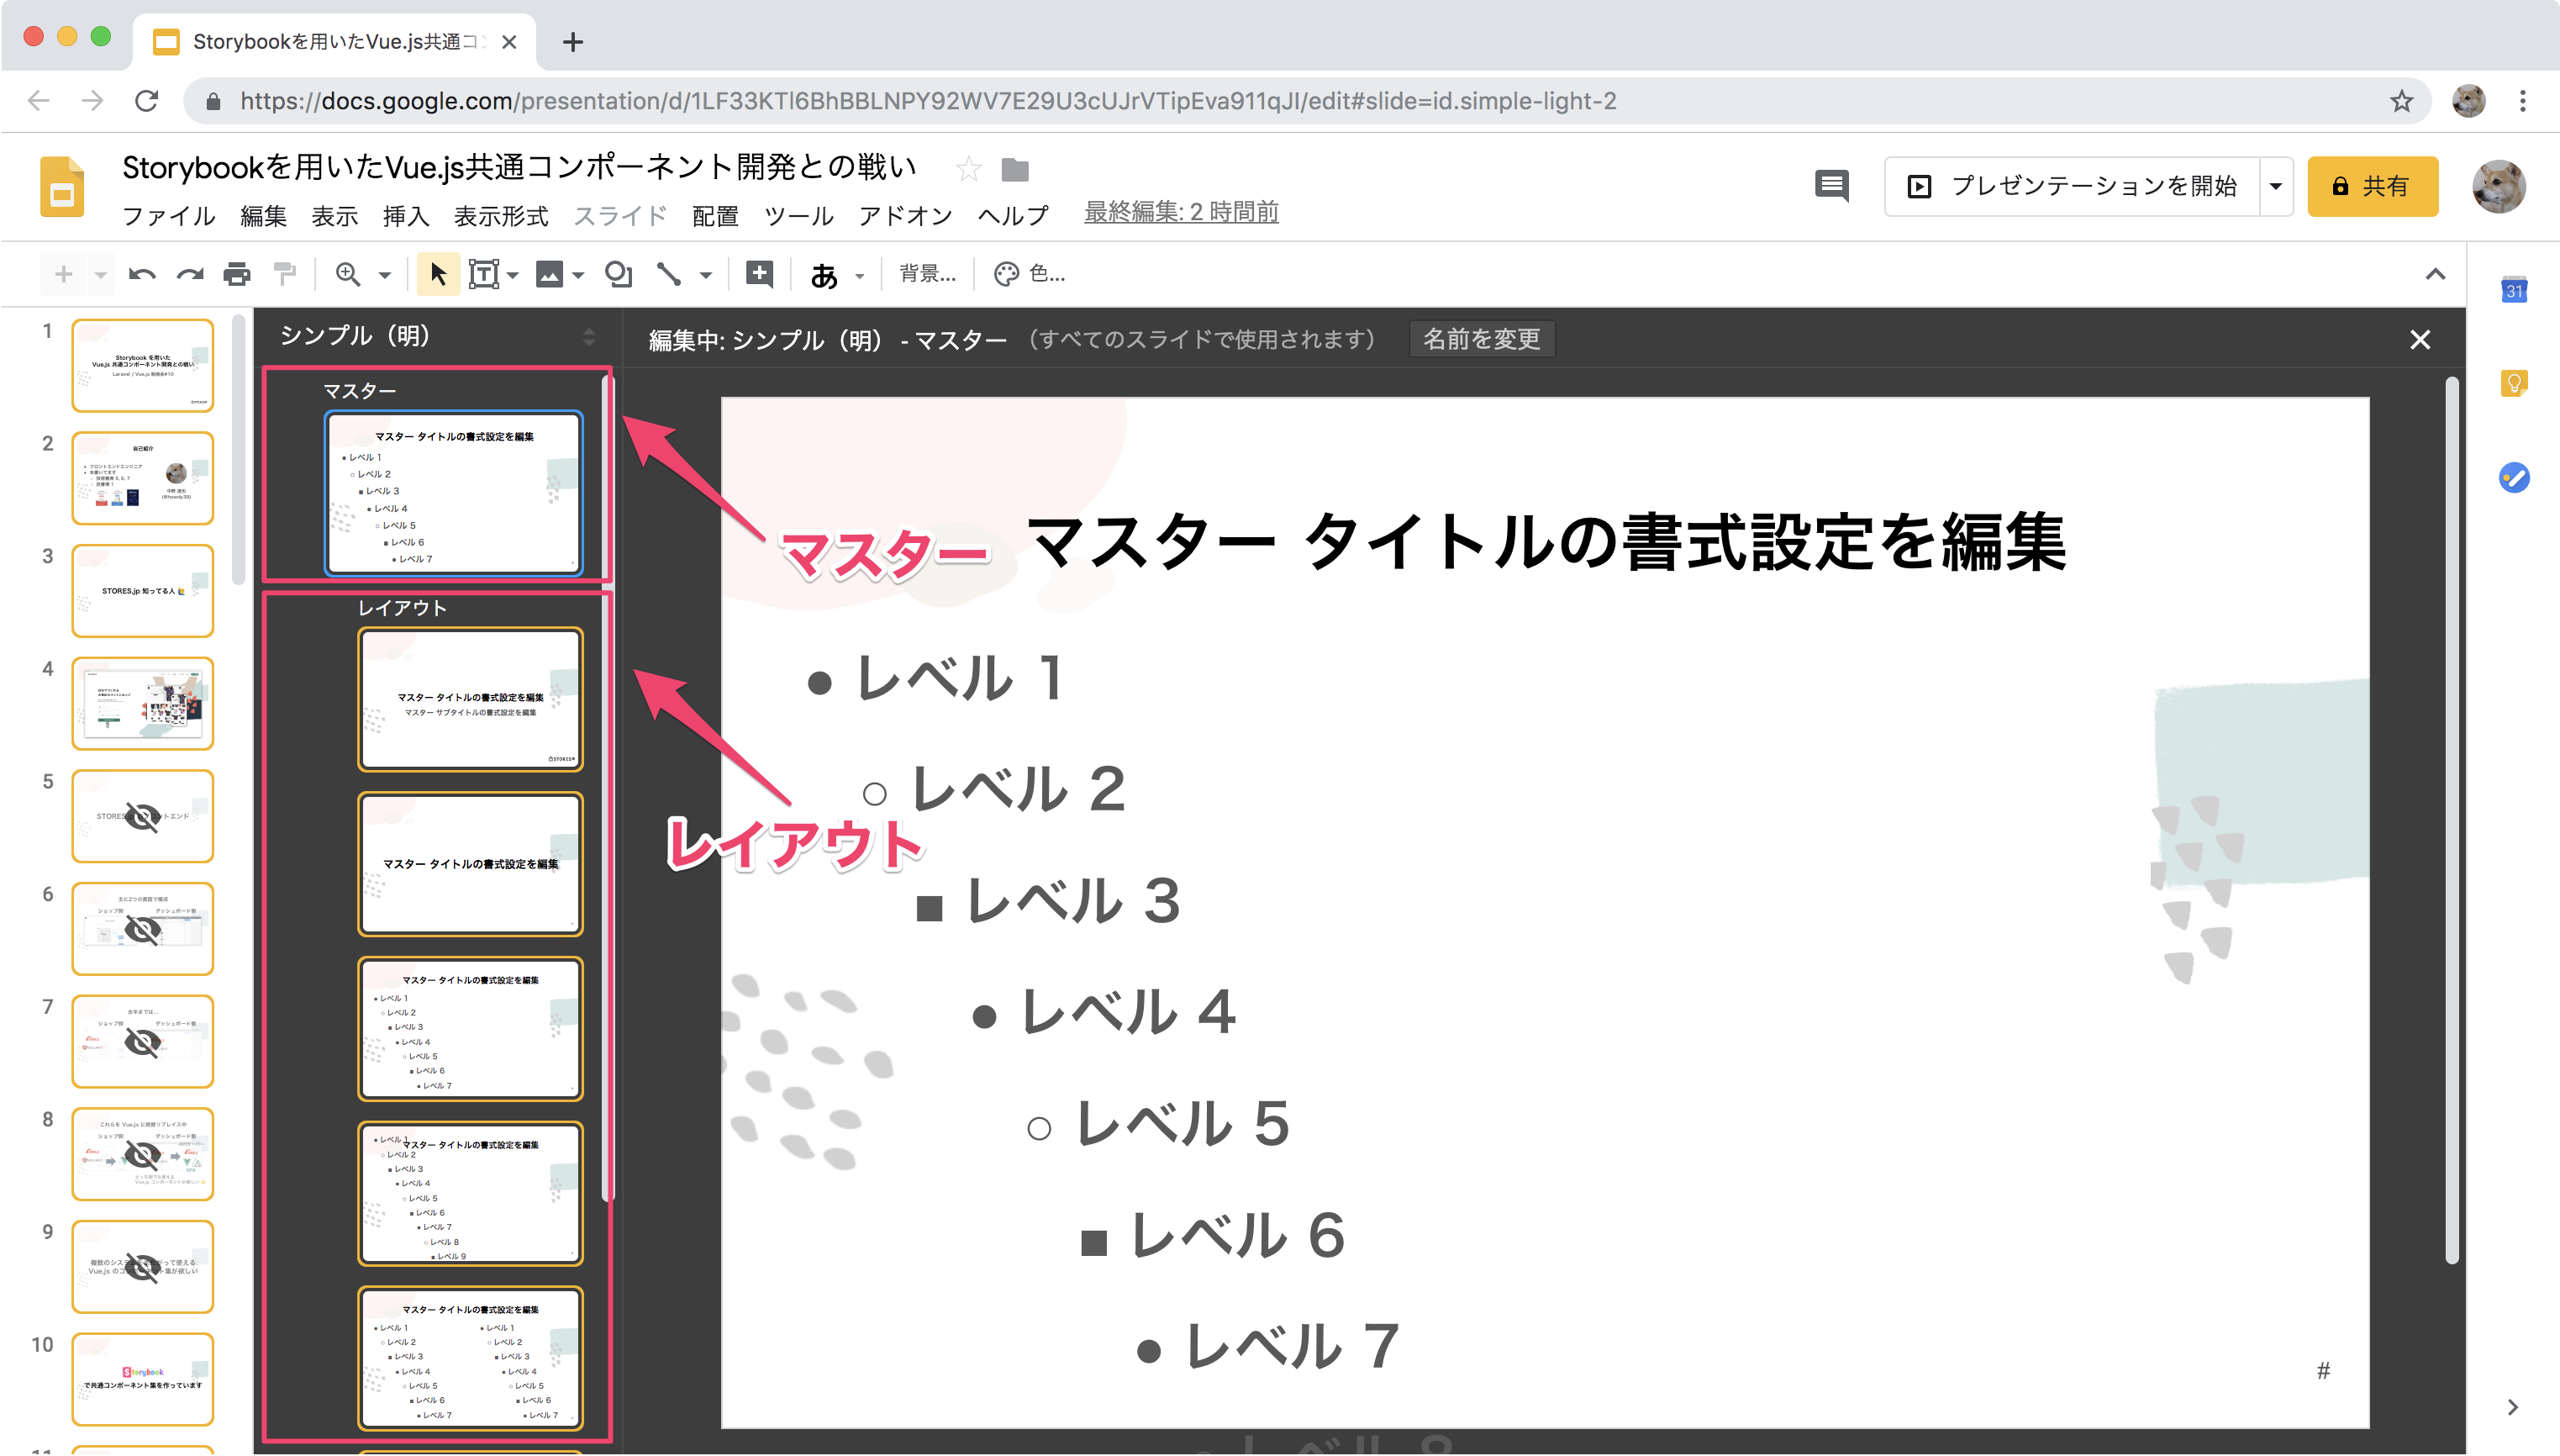2560x1456 pixels.
Task: Click the zoom magnifier icon
Action: pyautogui.click(x=347, y=274)
